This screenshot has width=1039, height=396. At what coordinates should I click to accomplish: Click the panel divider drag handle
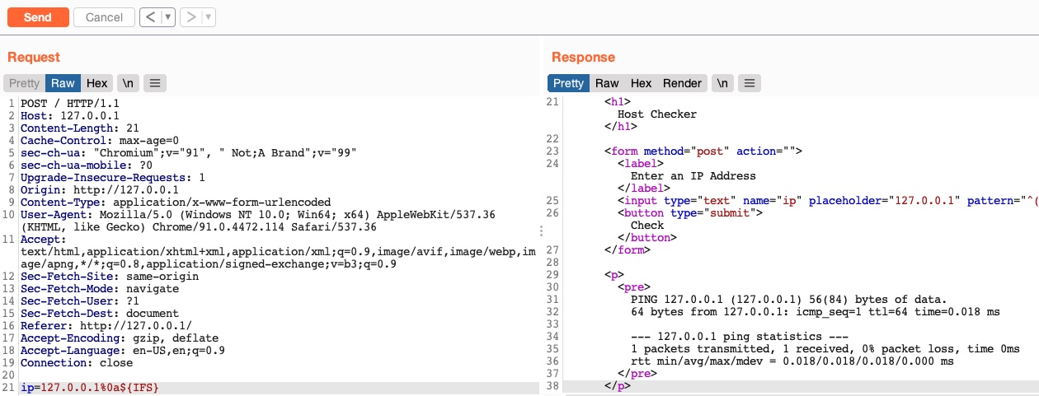coord(541,231)
